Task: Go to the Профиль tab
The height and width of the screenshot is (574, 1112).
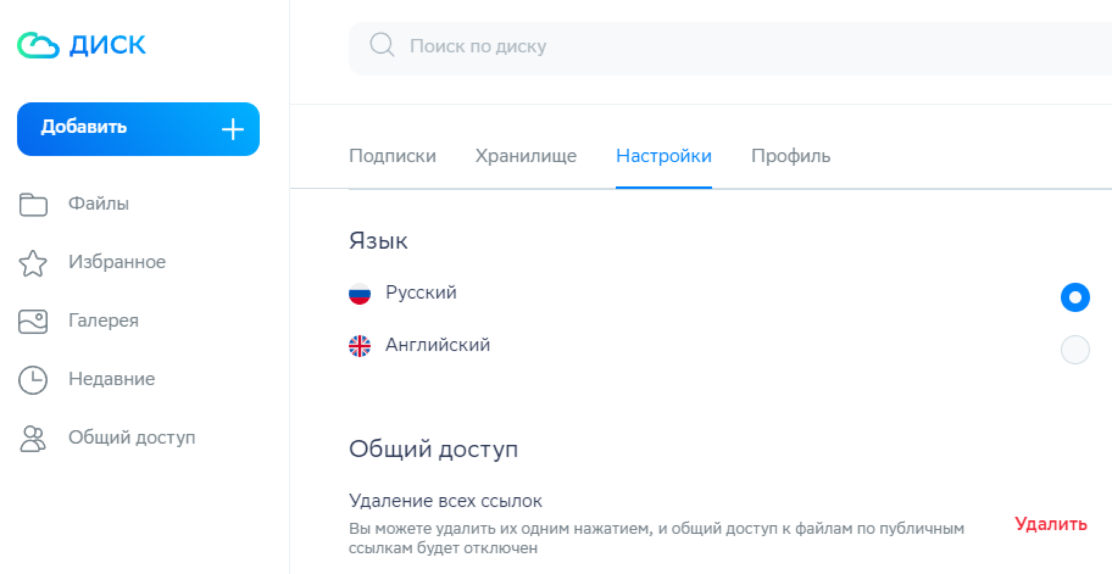Action: coord(791,156)
